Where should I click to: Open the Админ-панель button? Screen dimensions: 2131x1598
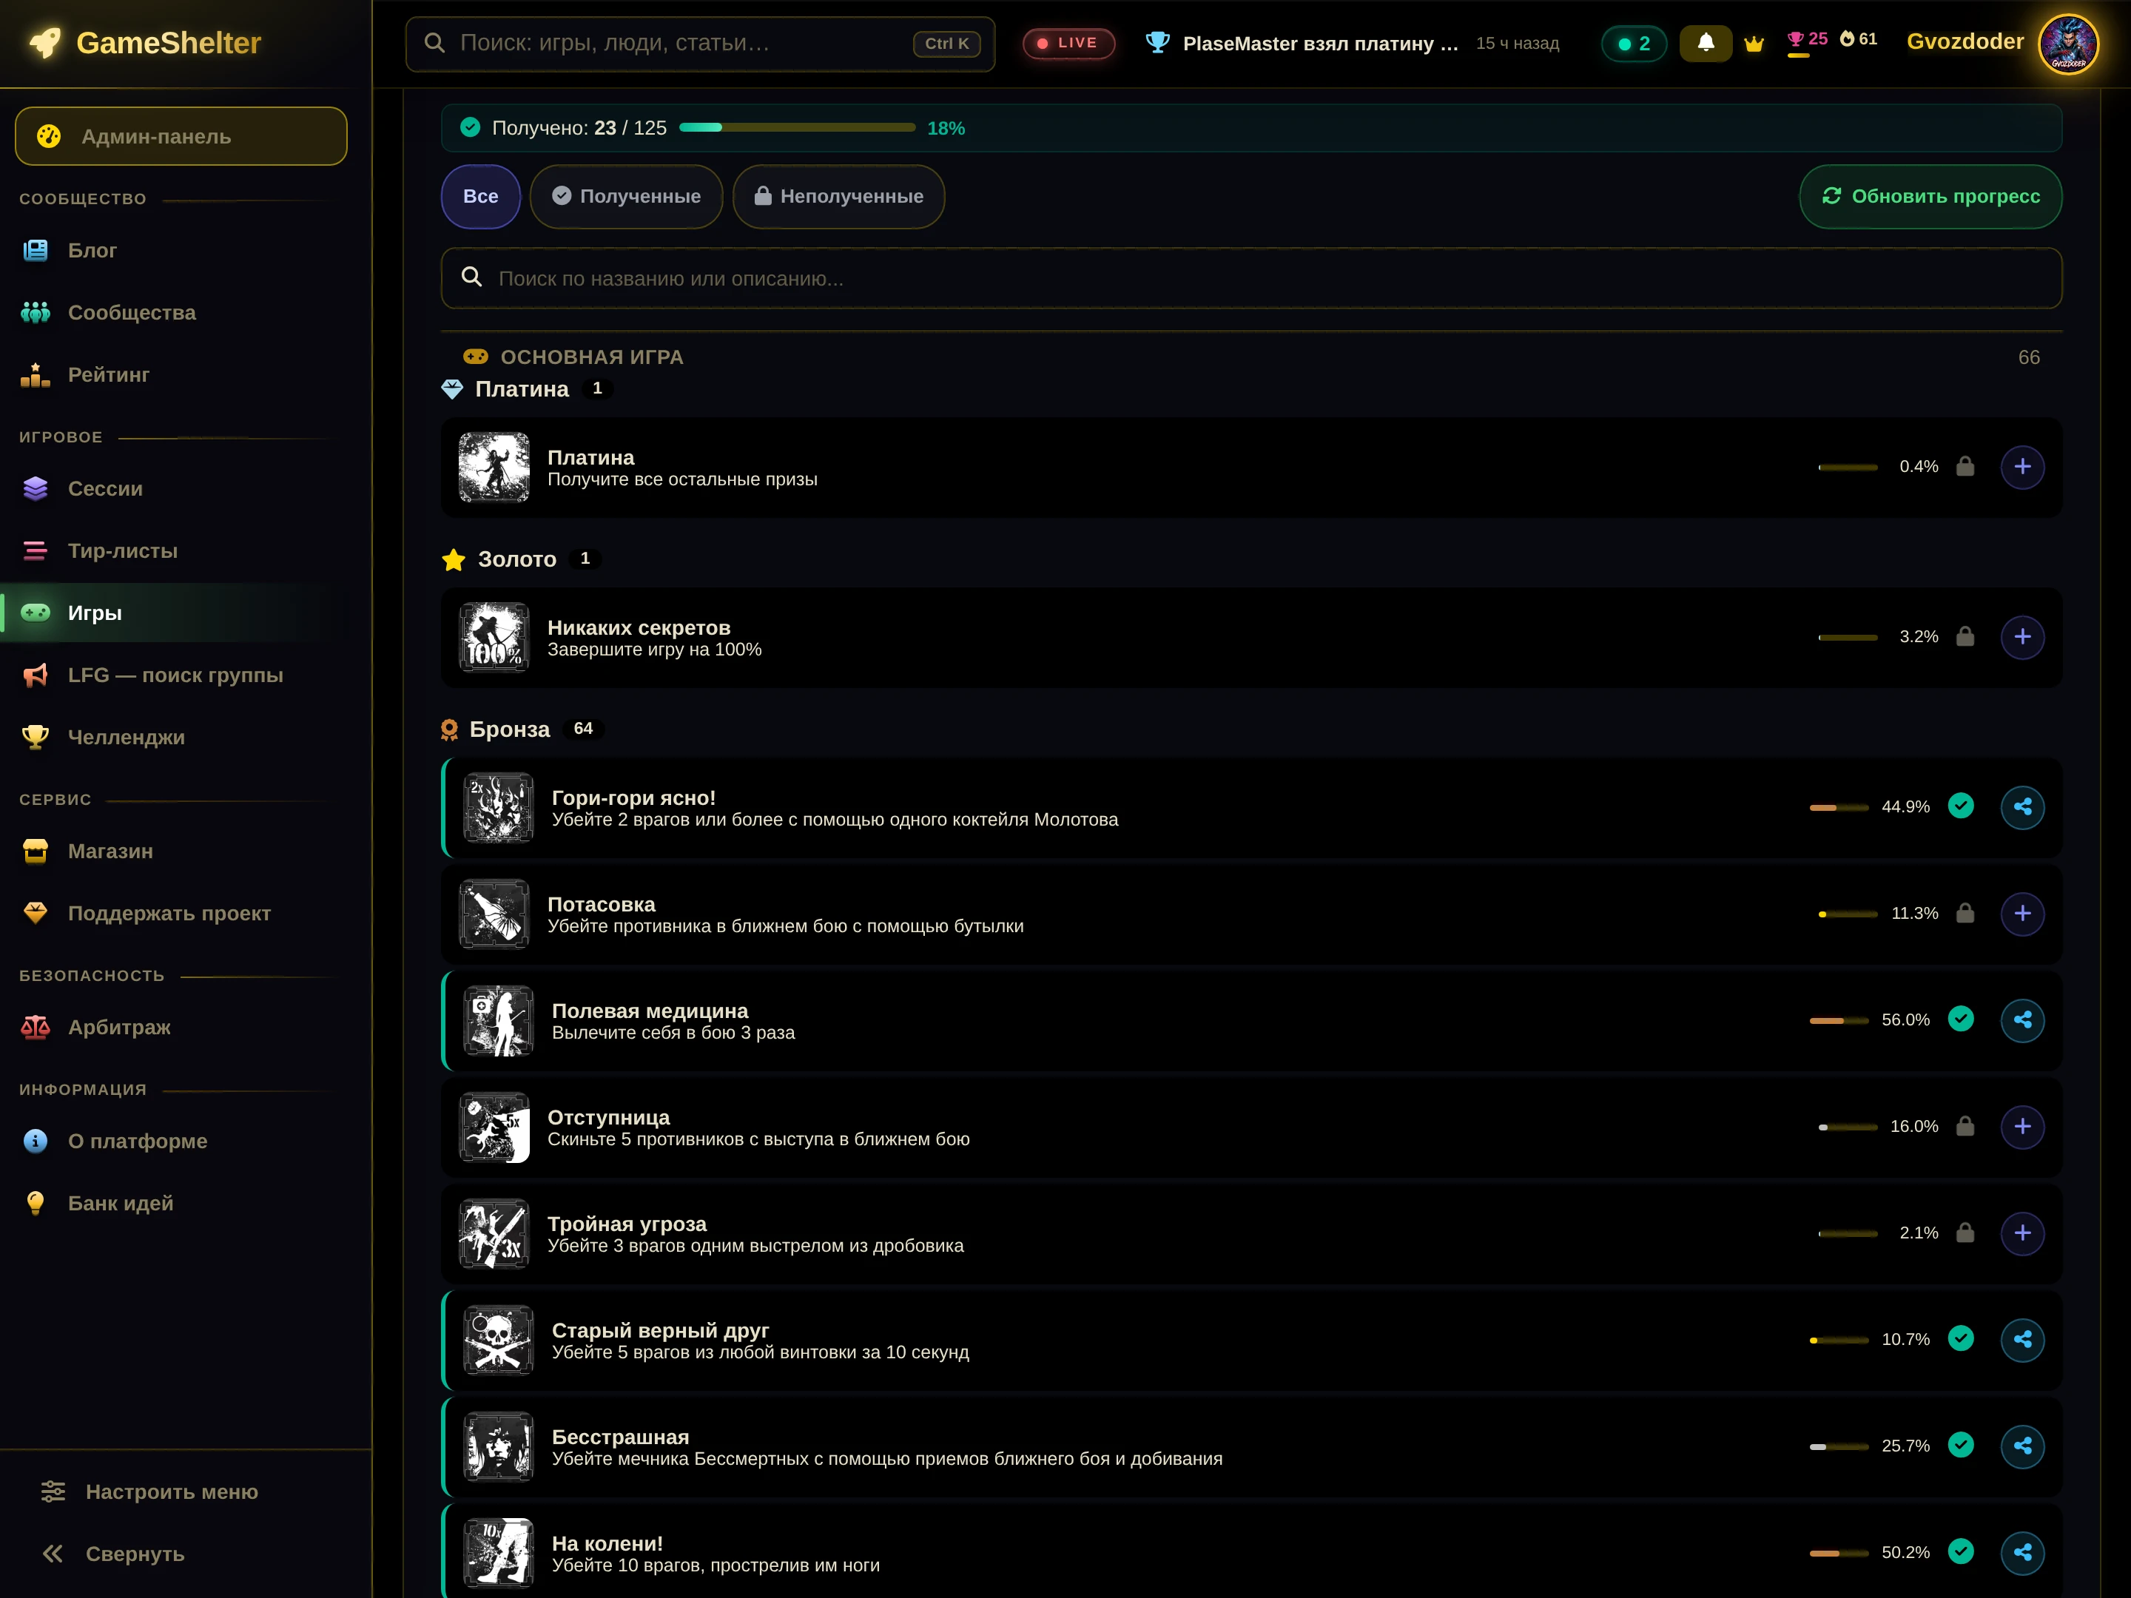click(181, 136)
